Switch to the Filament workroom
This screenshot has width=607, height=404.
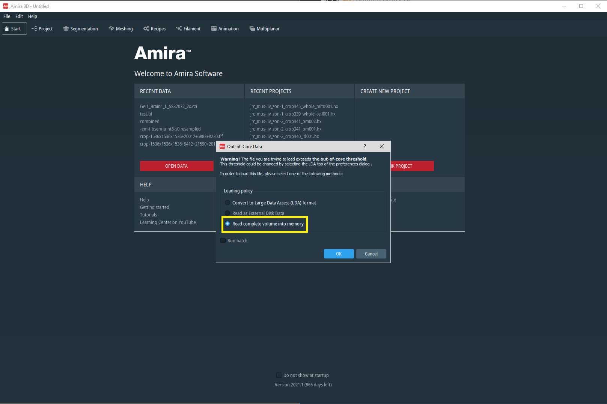tap(188, 29)
